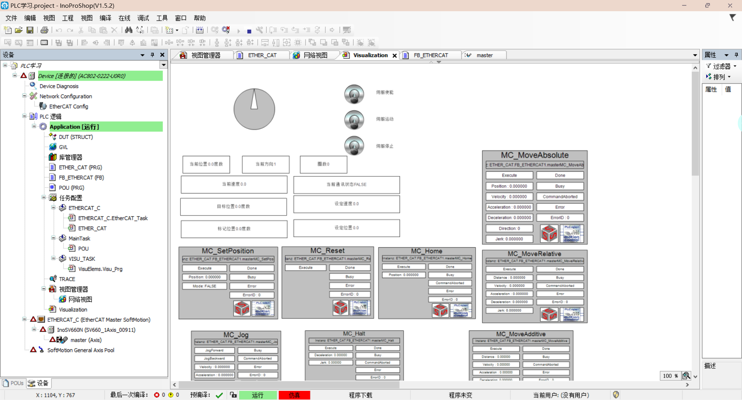Click the PLCopen motion control icon in MC_MoveAbsolute
Viewport: 742px width, 400px height.
pyautogui.click(x=572, y=234)
